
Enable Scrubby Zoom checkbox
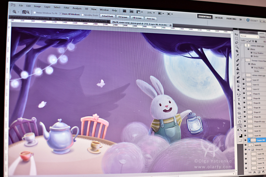(x=83, y=15)
